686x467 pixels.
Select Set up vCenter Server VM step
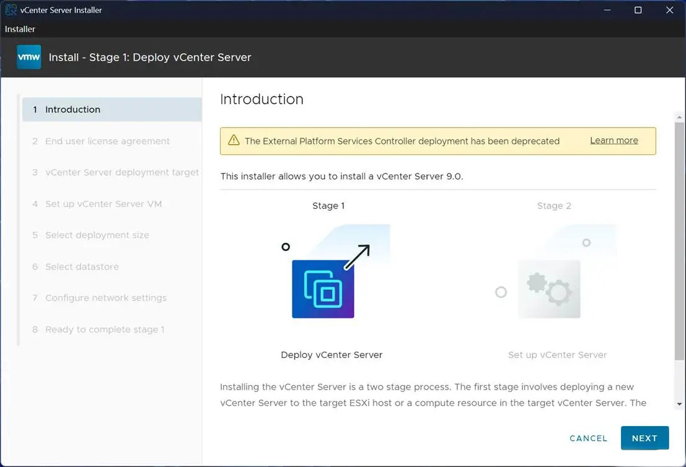[x=103, y=203]
